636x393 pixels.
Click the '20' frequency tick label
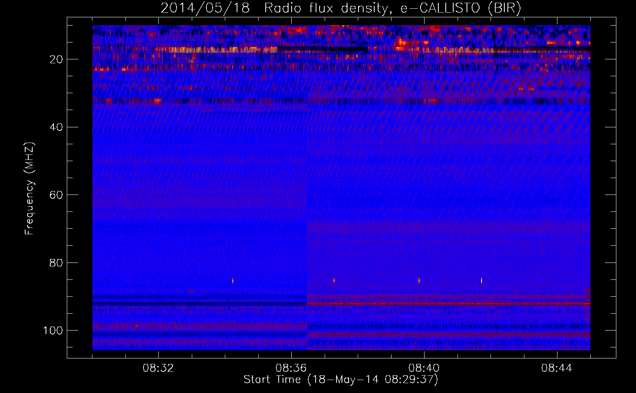57,59
